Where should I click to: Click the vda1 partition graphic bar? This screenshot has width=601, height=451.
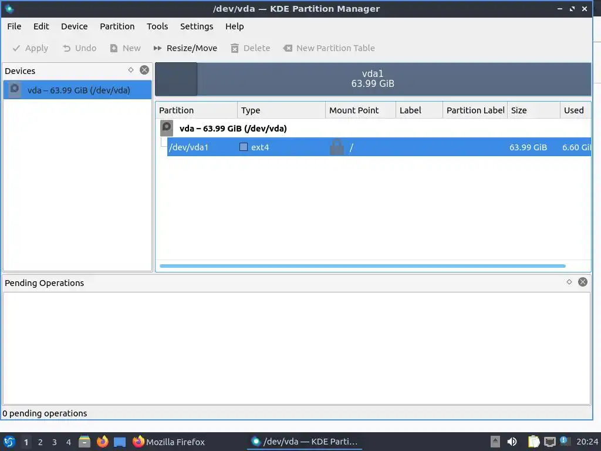tap(373, 79)
